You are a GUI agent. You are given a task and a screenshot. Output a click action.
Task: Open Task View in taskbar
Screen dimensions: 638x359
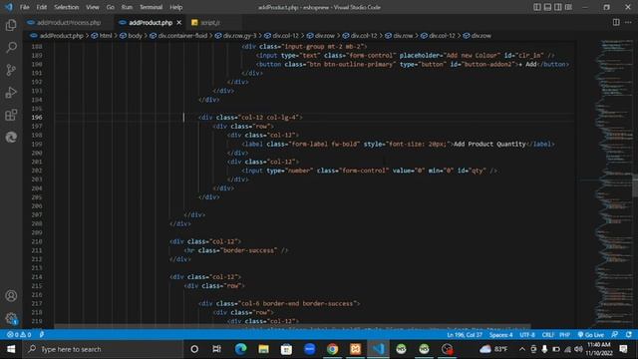click(x=217, y=349)
